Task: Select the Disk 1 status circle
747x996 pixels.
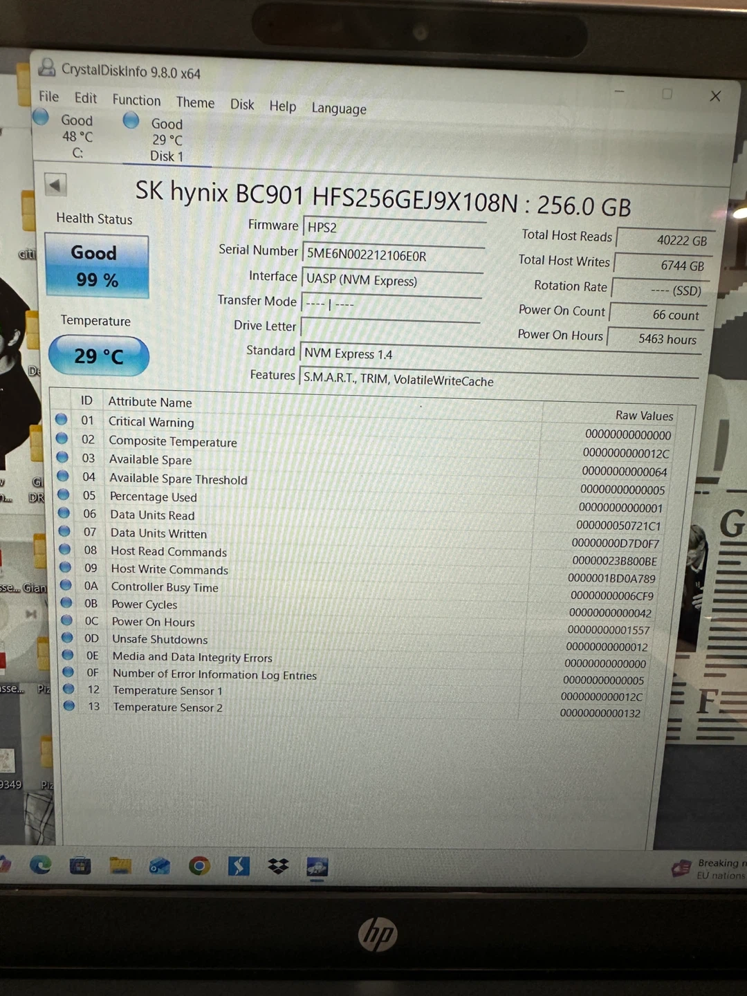Action: 131,120
